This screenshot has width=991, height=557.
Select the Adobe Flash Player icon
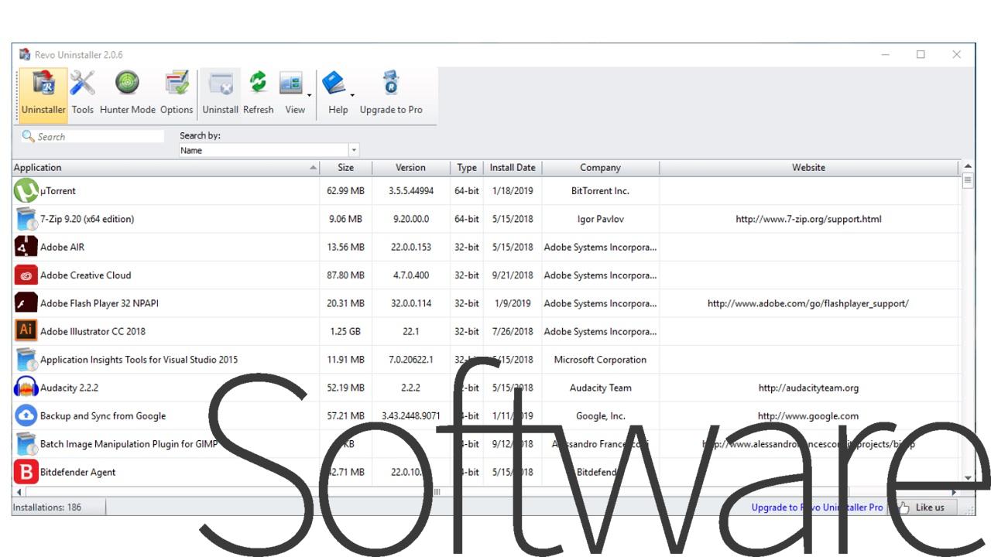pyautogui.click(x=26, y=303)
